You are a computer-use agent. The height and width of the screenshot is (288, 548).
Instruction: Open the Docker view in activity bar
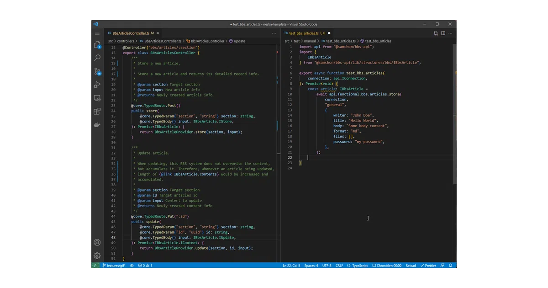97,124
